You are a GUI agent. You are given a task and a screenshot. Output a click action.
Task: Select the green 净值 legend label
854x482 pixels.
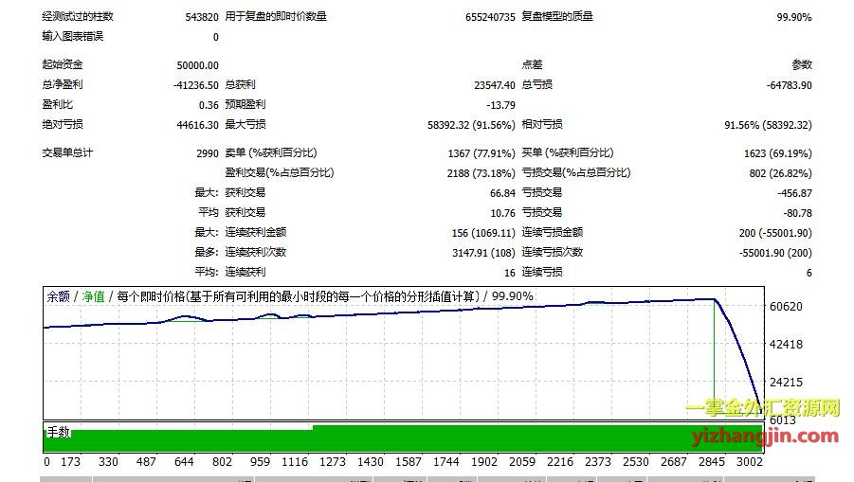point(93,296)
